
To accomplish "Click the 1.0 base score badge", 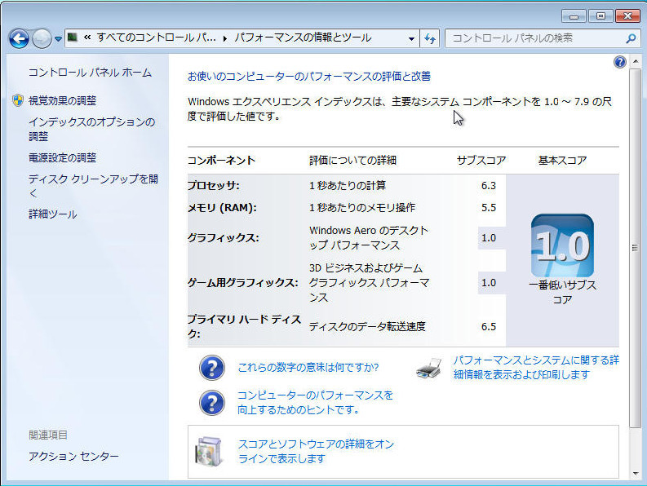I will (x=562, y=245).
